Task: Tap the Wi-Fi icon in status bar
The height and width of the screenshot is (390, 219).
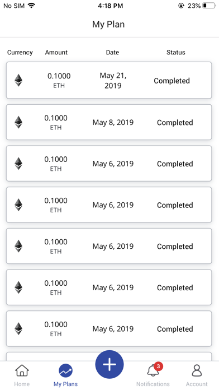Action: [x=31, y=6]
